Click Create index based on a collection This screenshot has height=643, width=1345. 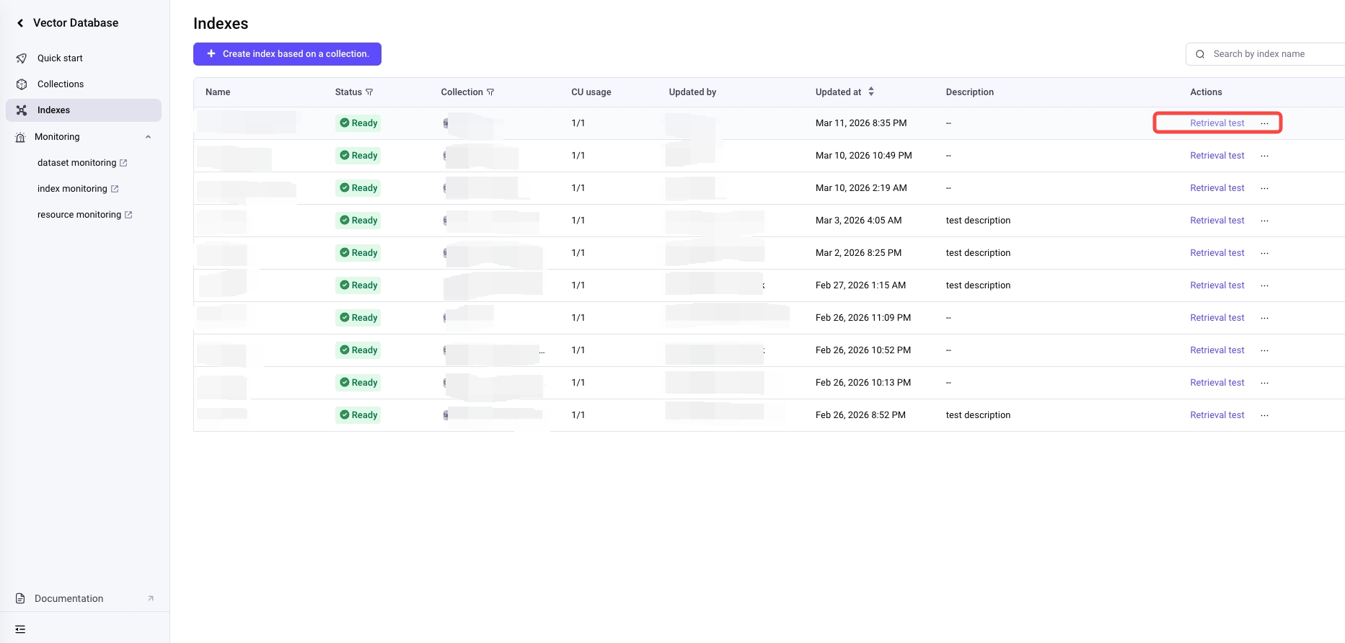click(x=287, y=54)
